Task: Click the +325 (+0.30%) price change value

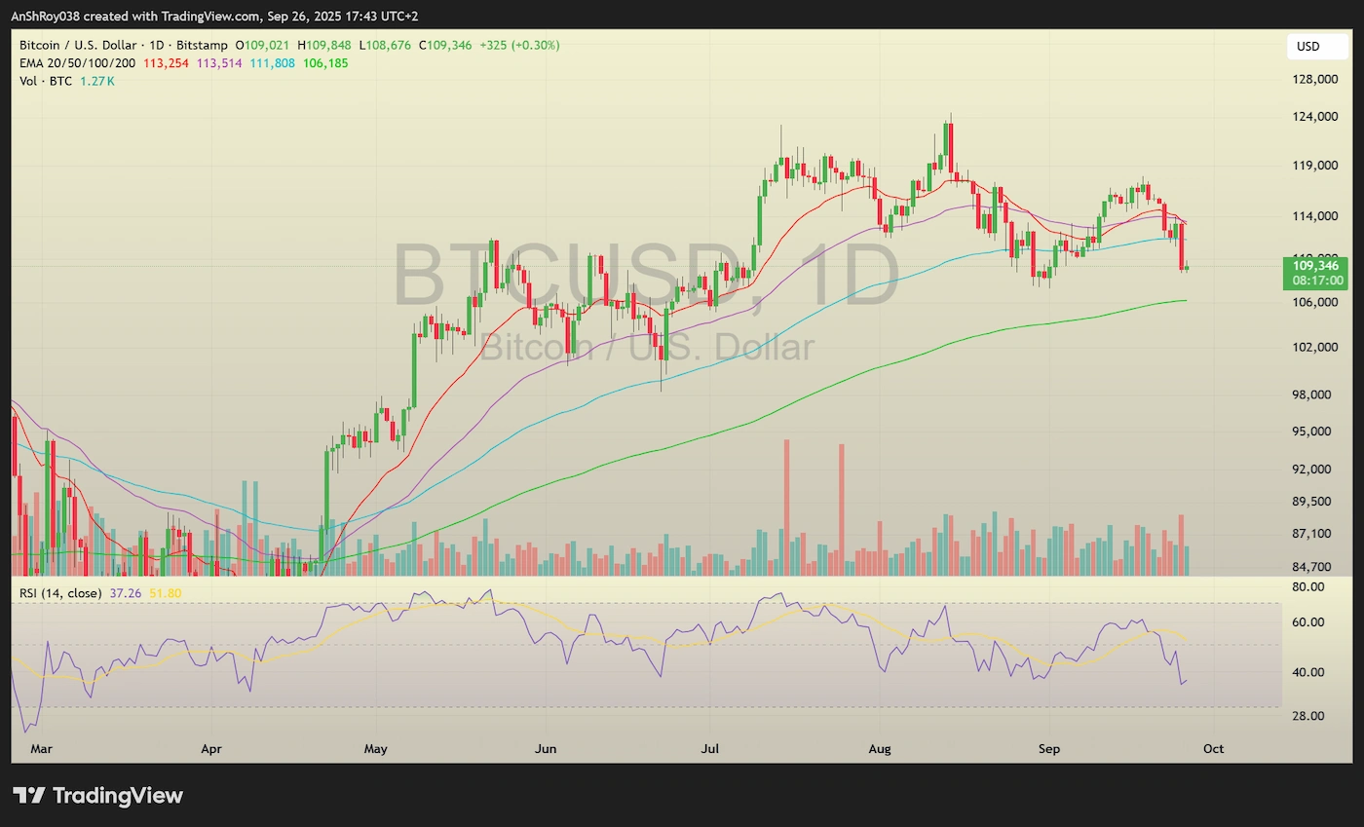Action: (x=519, y=45)
